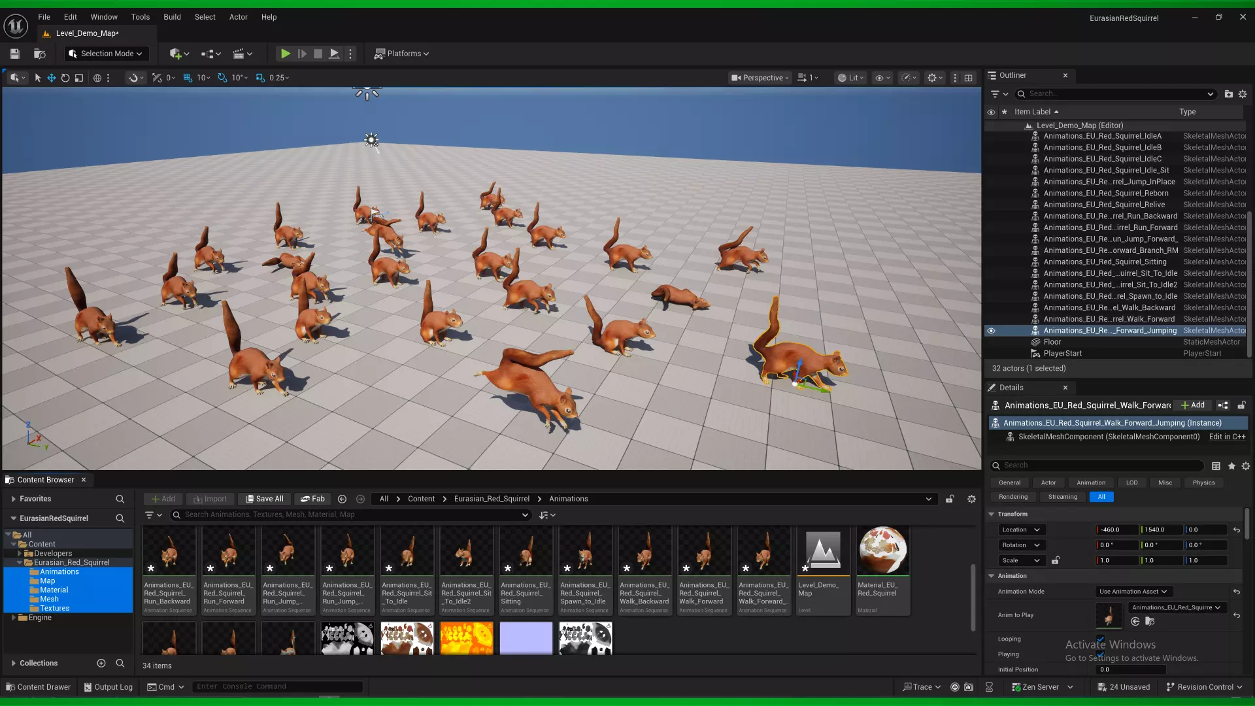Open the viewport settings gear menu
Image resolution: width=1255 pixels, height=706 pixels.
click(935, 78)
